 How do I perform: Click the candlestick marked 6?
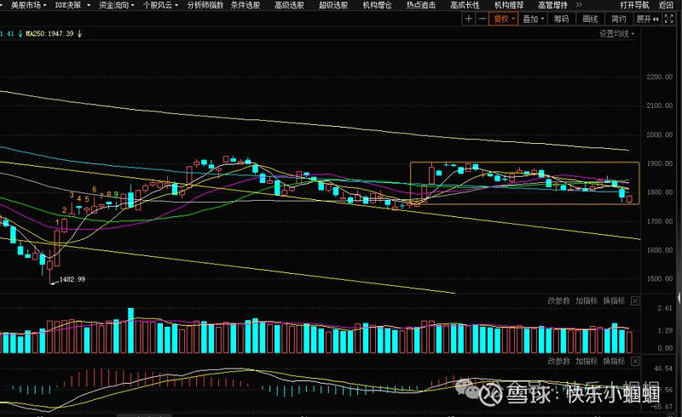tap(95, 207)
